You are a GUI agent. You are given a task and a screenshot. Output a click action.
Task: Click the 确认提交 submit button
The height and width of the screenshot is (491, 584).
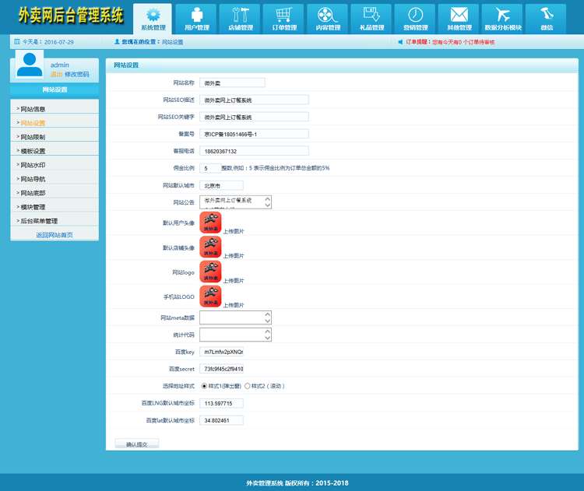click(136, 444)
